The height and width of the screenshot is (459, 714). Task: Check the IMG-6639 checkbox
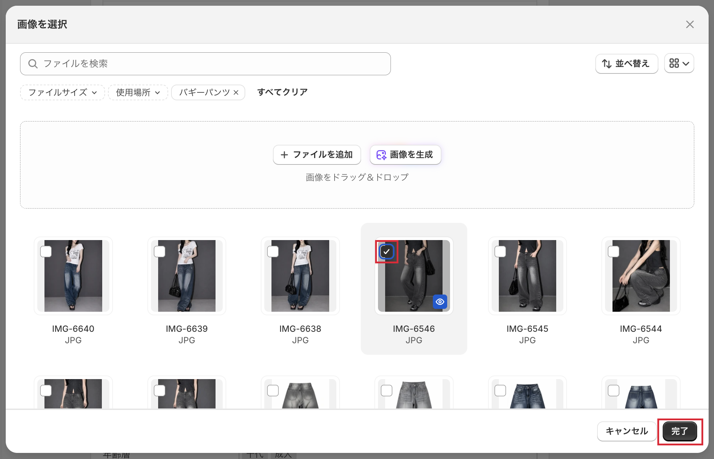pos(160,252)
